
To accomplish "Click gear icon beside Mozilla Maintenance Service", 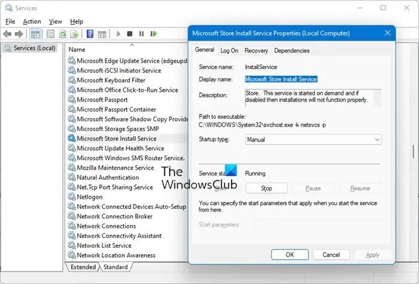I will pos(72,168).
